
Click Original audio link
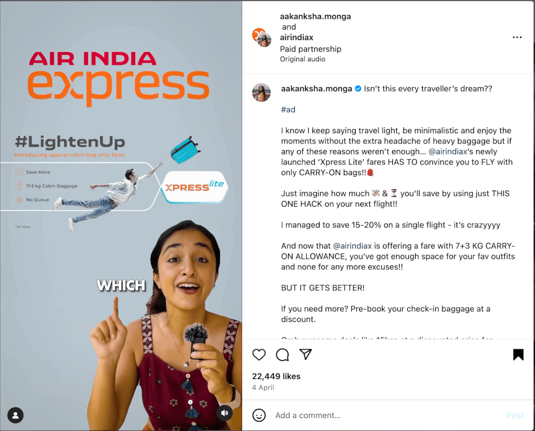coord(303,59)
